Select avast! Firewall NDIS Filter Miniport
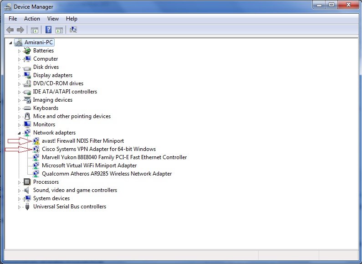 83,141
